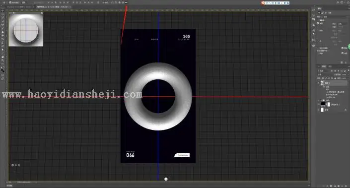Select the Brush tool

[2, 28]
